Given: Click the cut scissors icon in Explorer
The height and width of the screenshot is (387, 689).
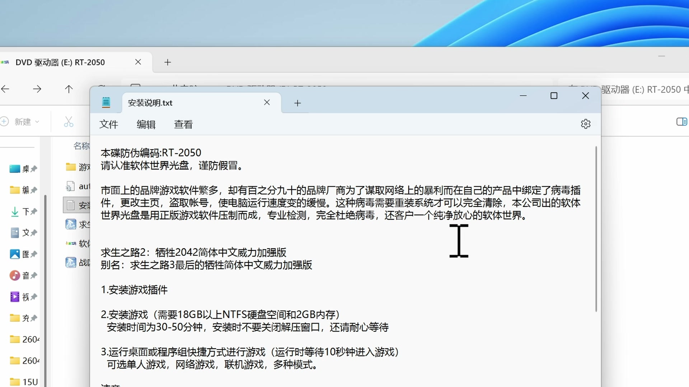Looking at the screenshot, I should pyautogui.click(x=69, y=122).
